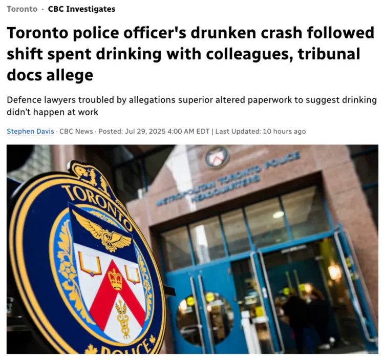Click the gold crown on the red chevron
Viewport: 384px width, 360px height.
coord(115,279)
